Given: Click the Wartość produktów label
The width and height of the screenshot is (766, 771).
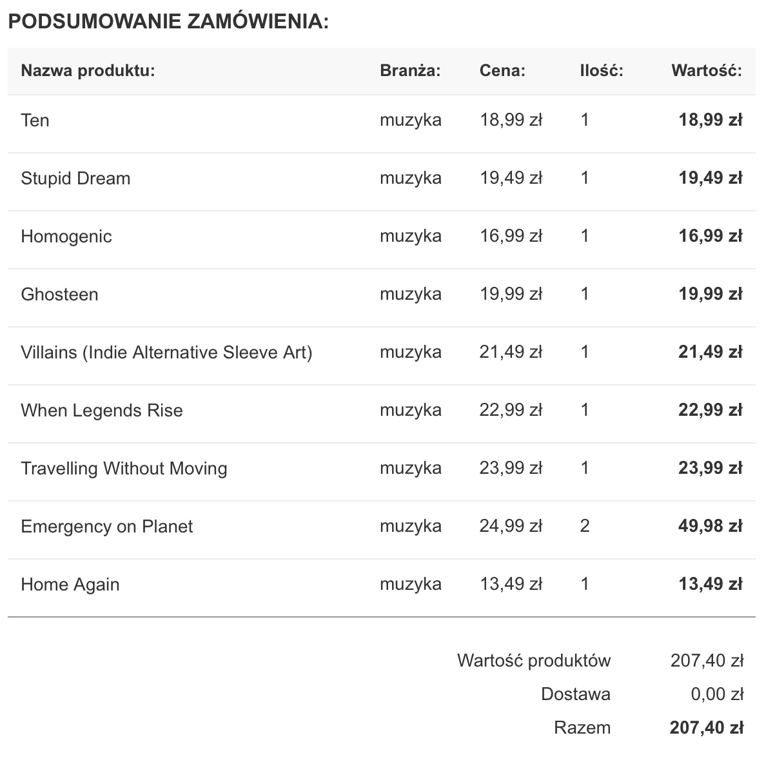Looking at the screenshot, I should 534,661.
